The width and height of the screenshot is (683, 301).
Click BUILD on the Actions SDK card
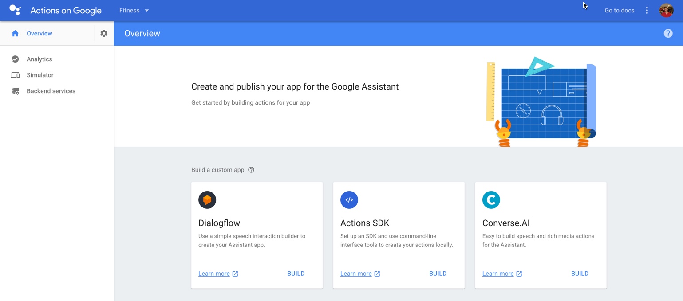[x=438, y=274]
